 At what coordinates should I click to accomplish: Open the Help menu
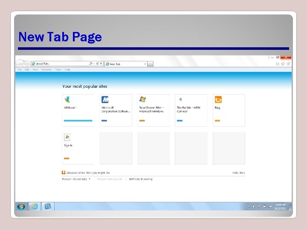(67, 69)
